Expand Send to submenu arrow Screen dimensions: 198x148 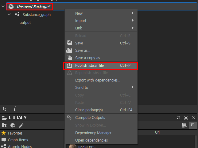133,87
